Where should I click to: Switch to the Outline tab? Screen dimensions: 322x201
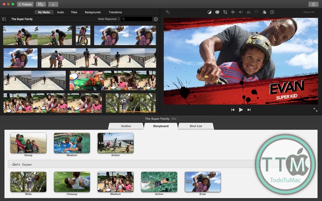coord(126,126)
